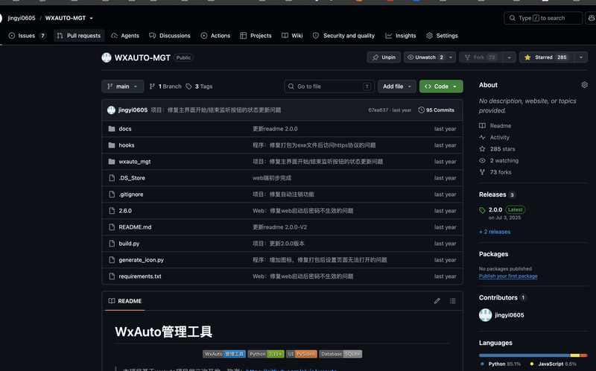Open the 95 Commits history

click(436, 110)
